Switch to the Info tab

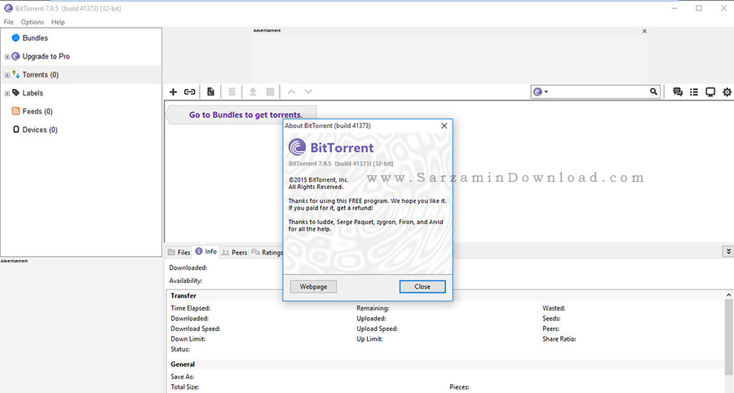click(x=206, y=251)
